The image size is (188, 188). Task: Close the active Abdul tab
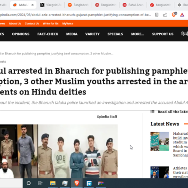[32, 5]
